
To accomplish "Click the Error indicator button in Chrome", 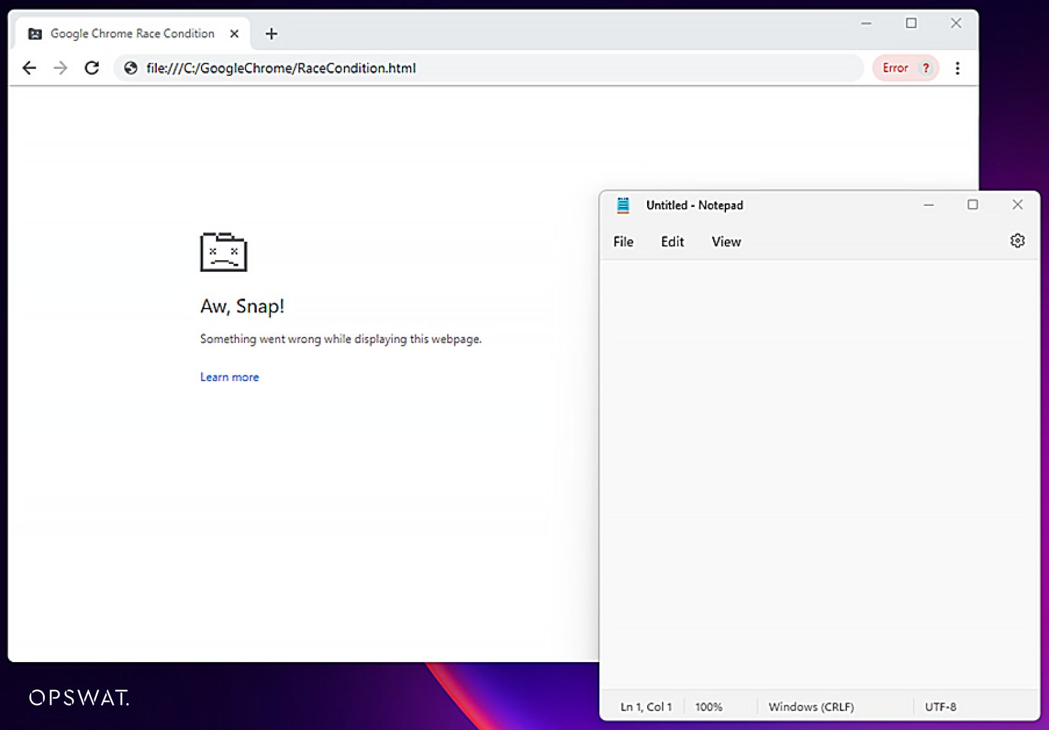I will [x=905, y=68].
